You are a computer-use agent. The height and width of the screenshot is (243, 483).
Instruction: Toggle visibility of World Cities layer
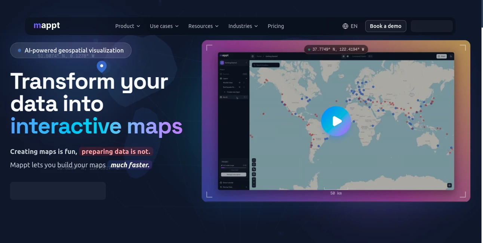[240, 83]
